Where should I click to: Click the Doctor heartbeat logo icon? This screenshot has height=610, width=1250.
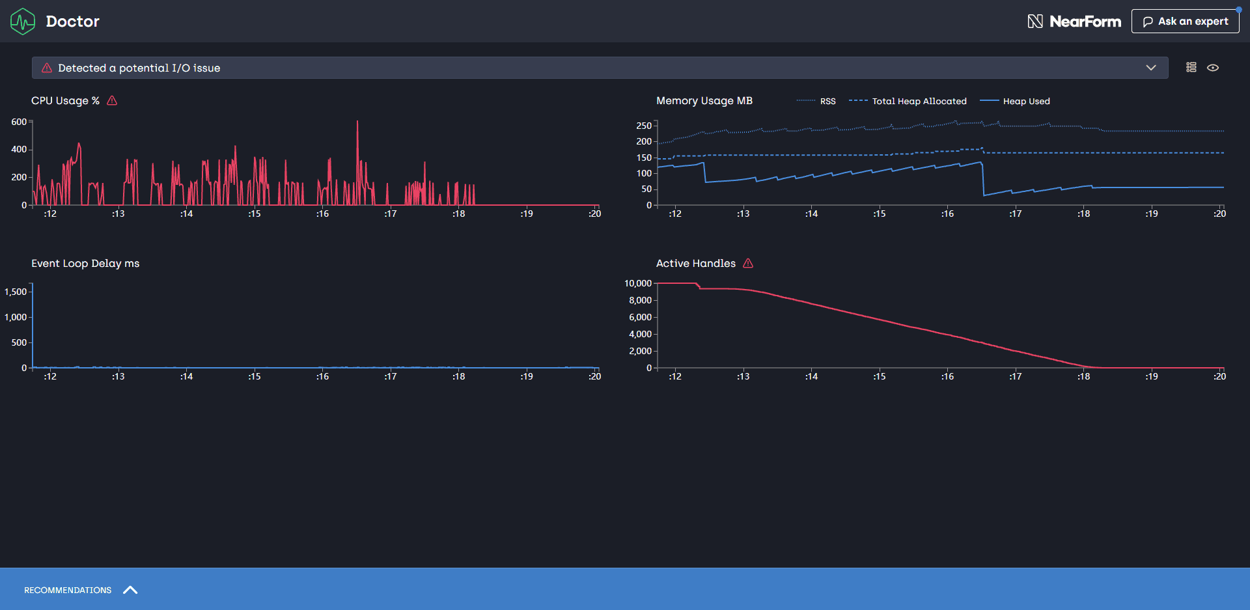pos(23,21)
